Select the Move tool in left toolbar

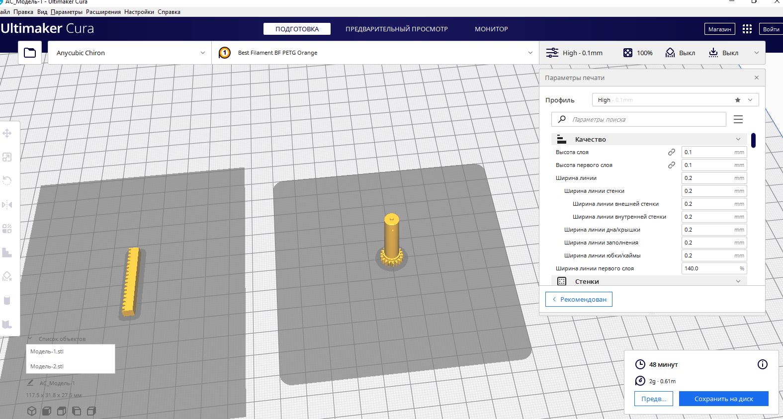[7, 133]
